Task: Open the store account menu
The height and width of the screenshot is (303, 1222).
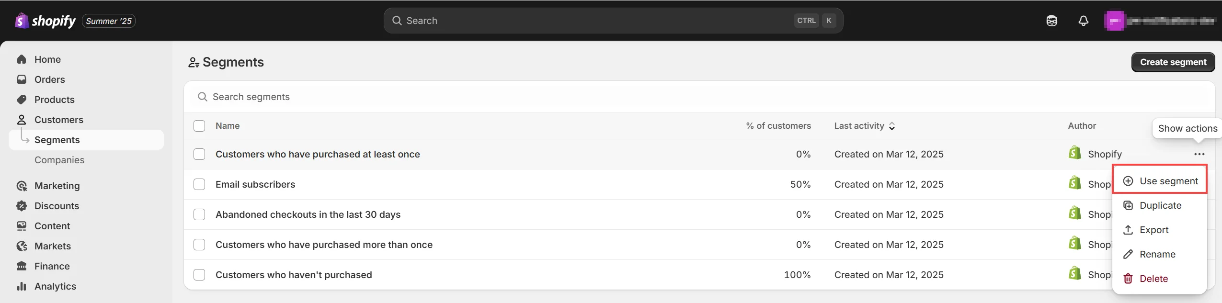Action: 1159,21
